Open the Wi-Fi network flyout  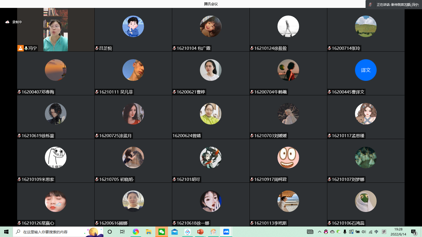tap(370, 232)
